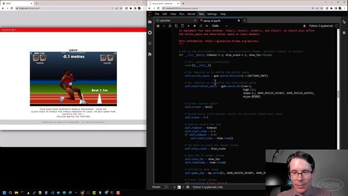This screenshot has width=348, height=196.
Task: Click the QWOP browser tab in left window
Action: pos(17,4)
